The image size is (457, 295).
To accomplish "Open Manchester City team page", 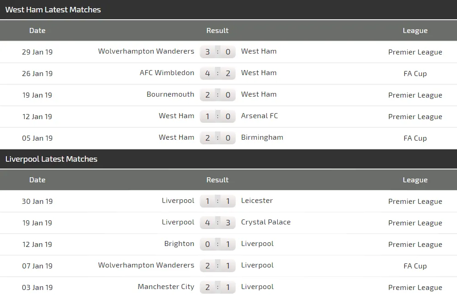I will [166, 287].
